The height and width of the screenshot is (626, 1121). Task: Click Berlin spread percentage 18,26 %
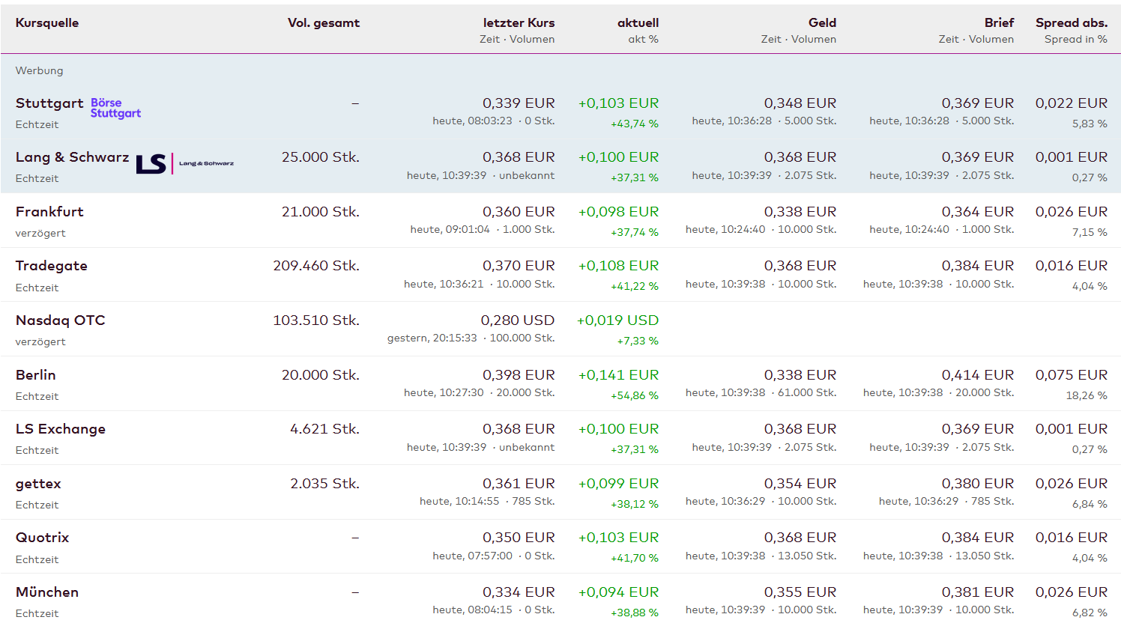[1087, 395]
